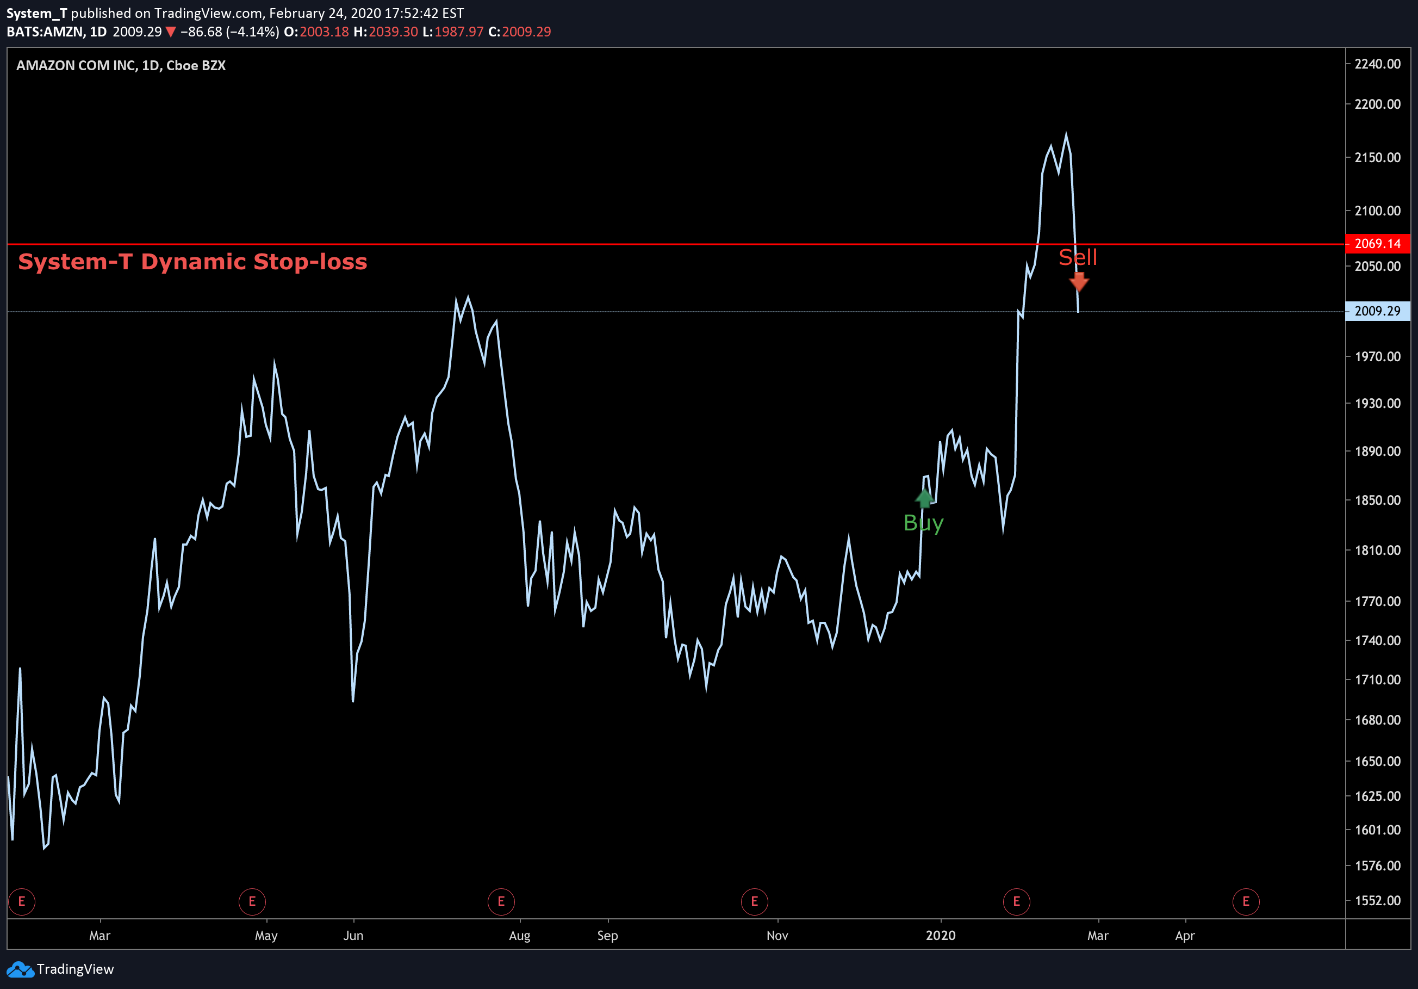
Task: Click the 2009.29 current price label
Action: (1378, 311)
